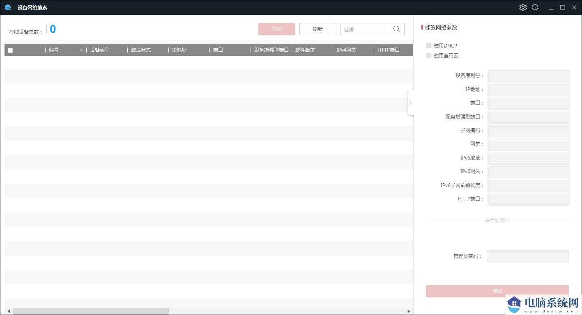Click the 刷新 refresh button
This screenshot has width=582, height=315.
pyautogui.click(x=318, y=29)
